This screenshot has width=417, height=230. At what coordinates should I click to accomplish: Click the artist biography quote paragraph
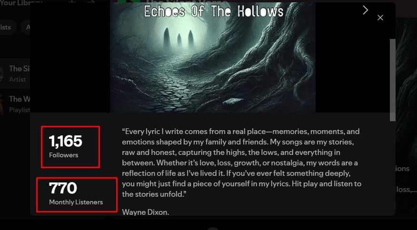pos(241,163)
